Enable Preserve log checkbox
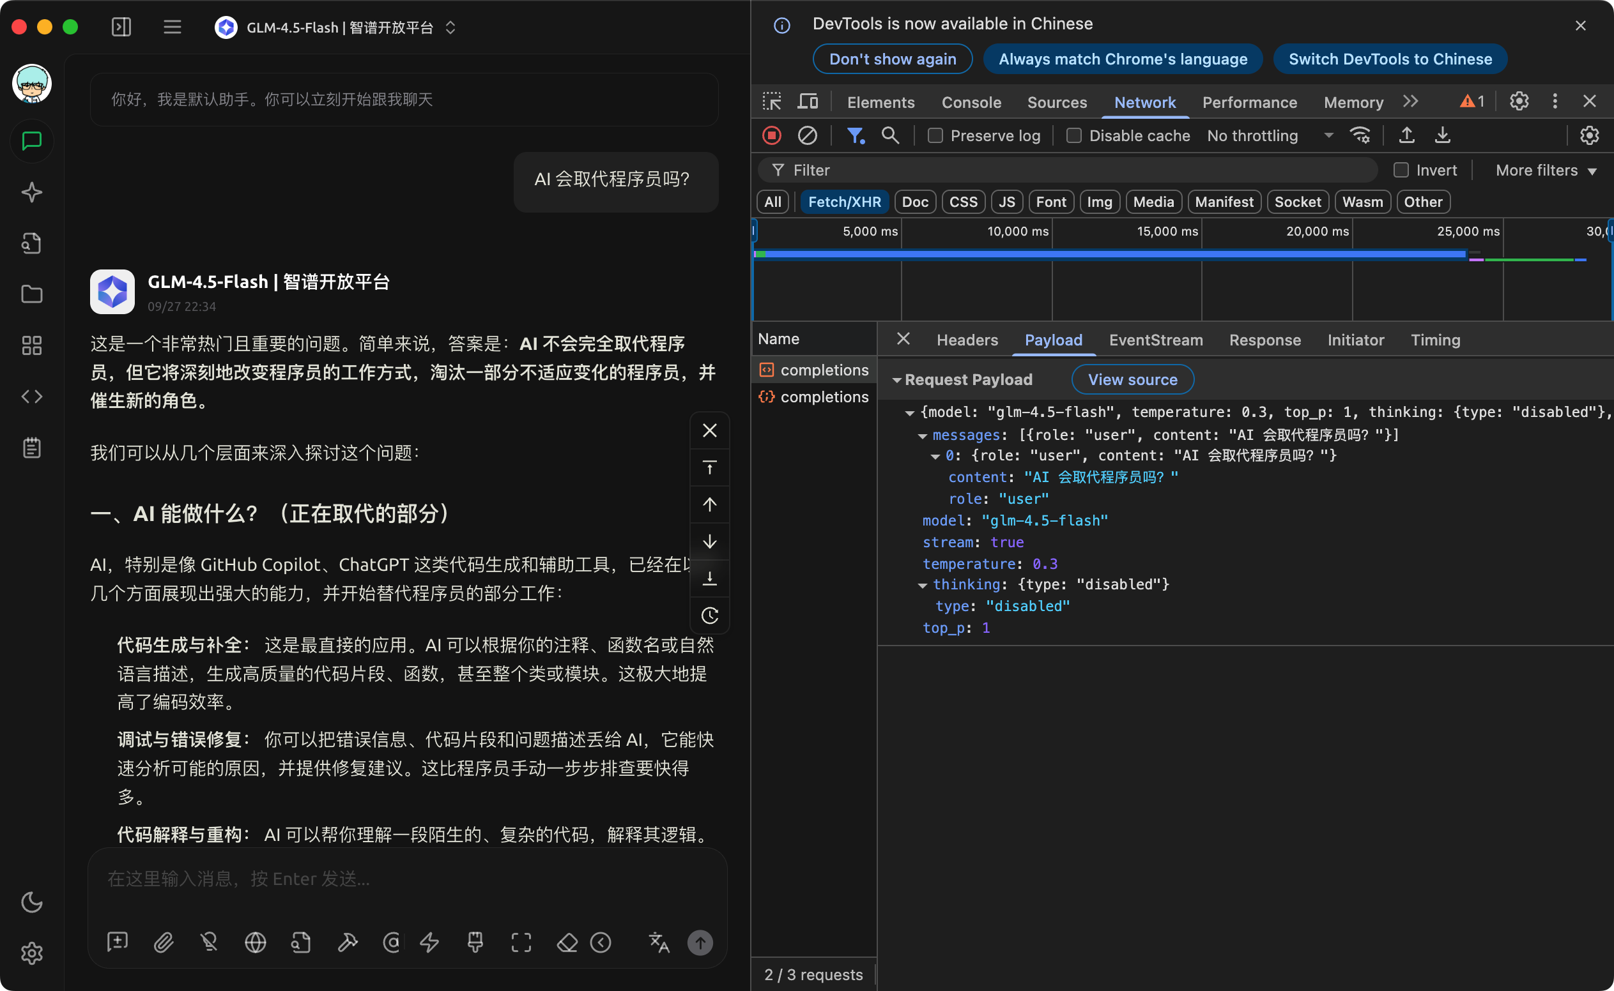The image size is (1614, 991). click(935, 135)
